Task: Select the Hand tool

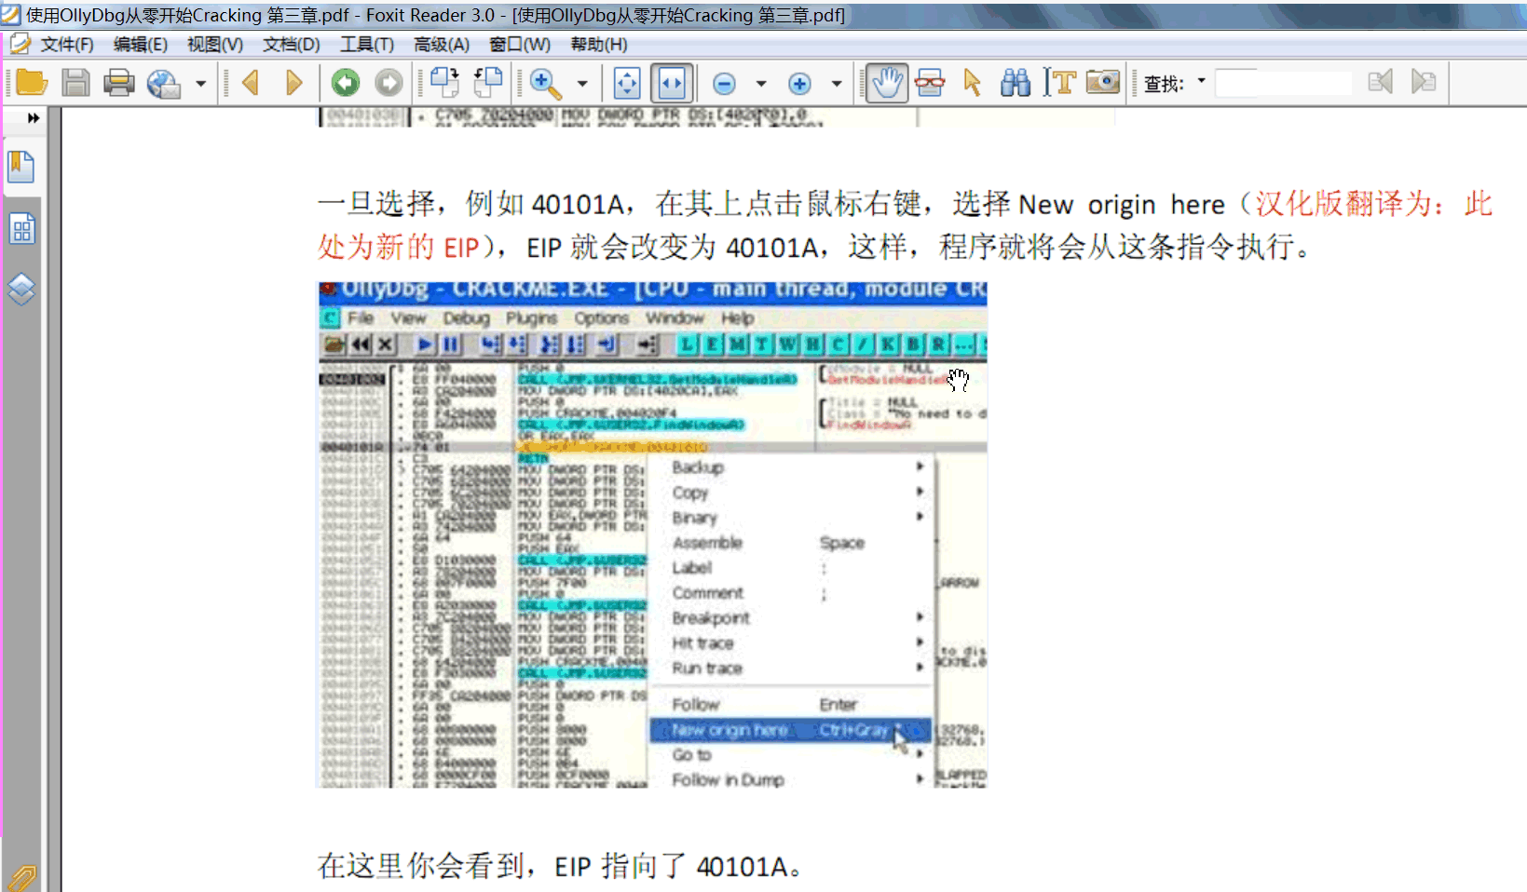Action: pos(886,83)
